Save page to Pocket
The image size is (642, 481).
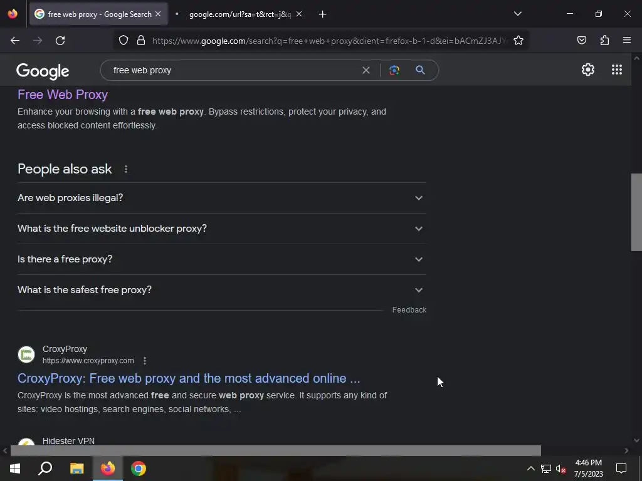[581, 40]
